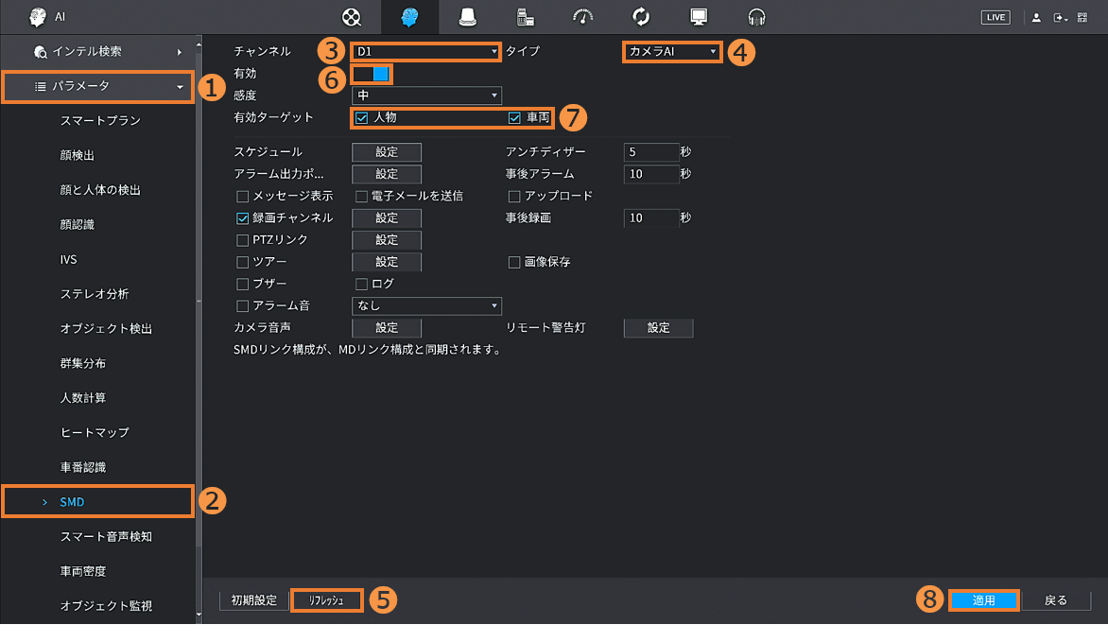Click the speedometer gauge icon
The height and width of the screenshot is (642, 1108).
tap(583, 17)
